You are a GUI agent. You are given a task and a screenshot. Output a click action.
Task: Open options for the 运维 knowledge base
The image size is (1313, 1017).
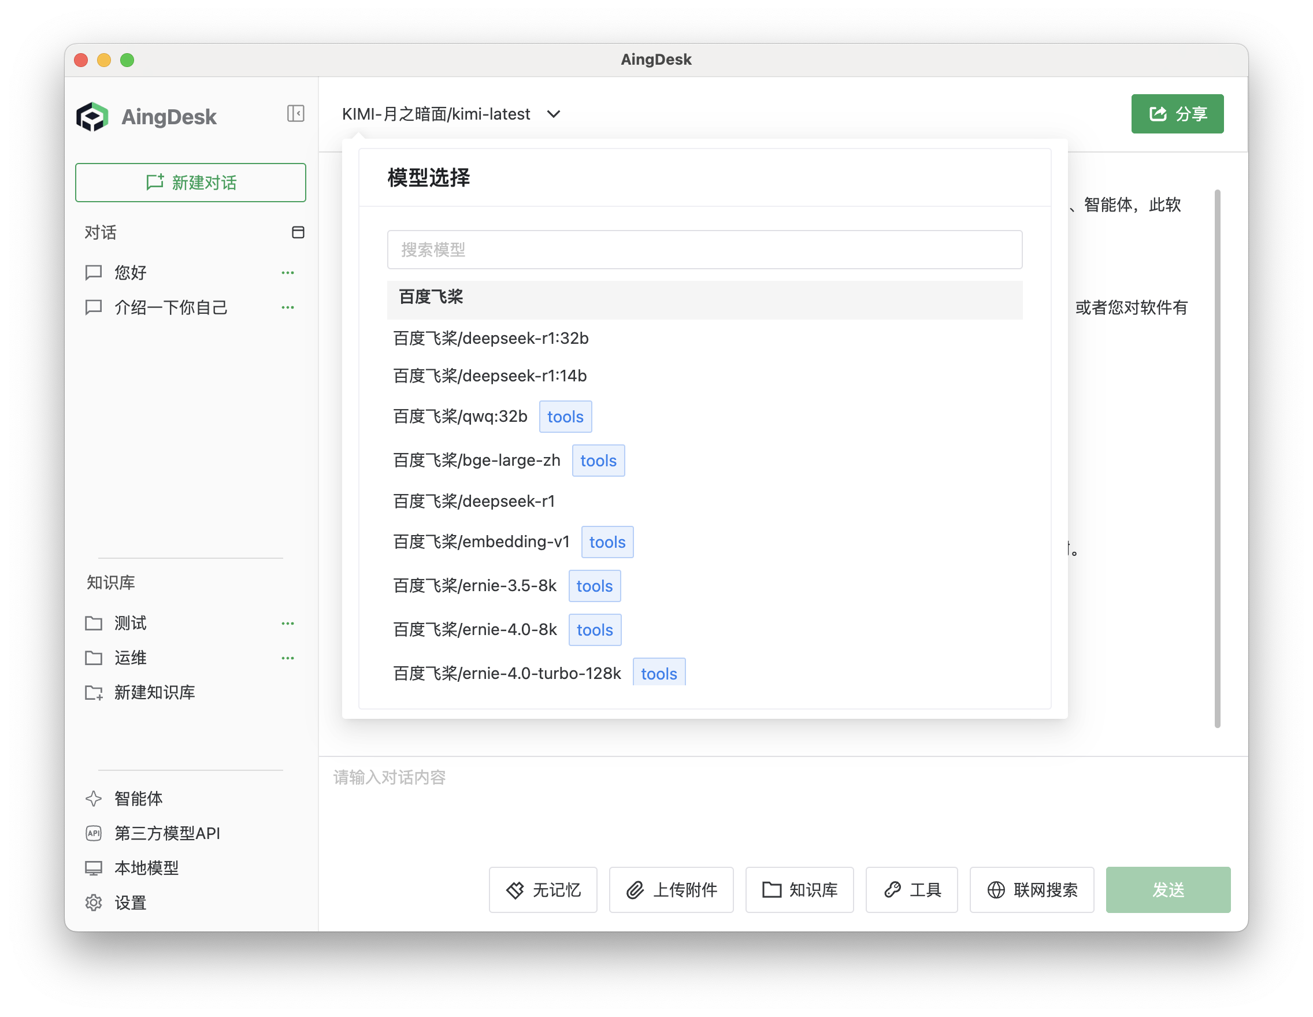tap(288, 658)
